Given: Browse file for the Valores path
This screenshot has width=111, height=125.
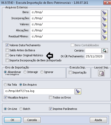Looking at the screenshot, I should coord(104,25).
